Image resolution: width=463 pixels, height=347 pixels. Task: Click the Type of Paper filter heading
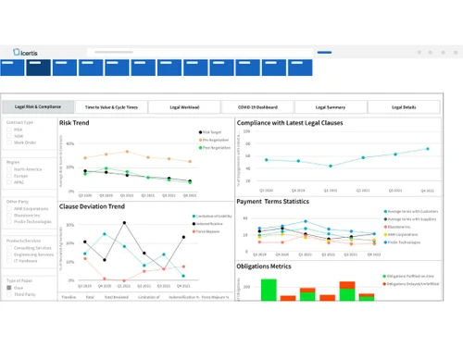(19, 280)
